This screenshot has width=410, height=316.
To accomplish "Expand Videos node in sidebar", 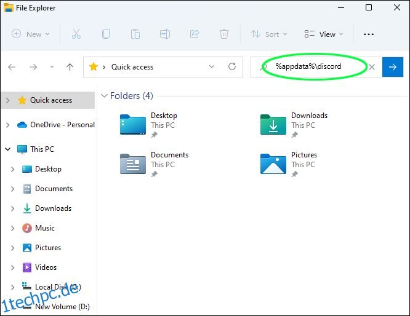I will (12, 267).
